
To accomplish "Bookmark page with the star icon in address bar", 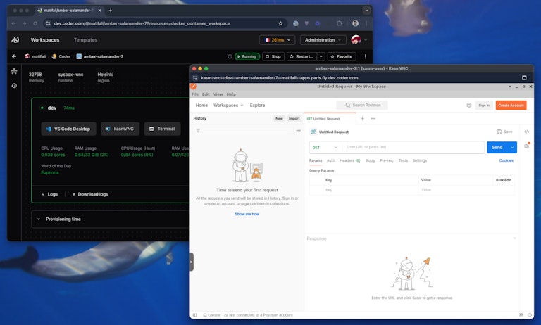I will 280,23.
